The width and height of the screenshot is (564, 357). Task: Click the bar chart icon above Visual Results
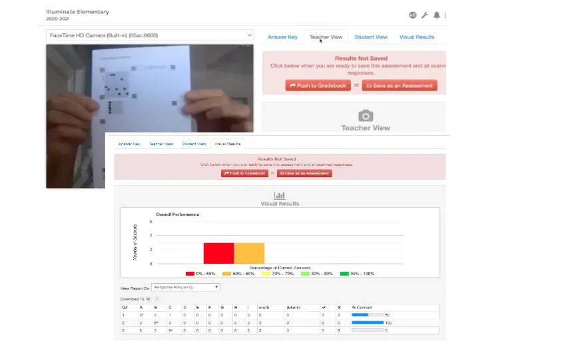pyautogui.click(x=280, y=195)
